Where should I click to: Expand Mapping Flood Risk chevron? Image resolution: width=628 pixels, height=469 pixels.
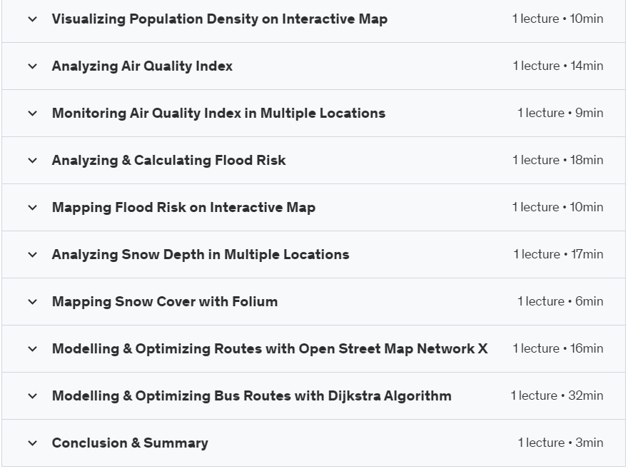pyautogui.click(x=33, y=208)
